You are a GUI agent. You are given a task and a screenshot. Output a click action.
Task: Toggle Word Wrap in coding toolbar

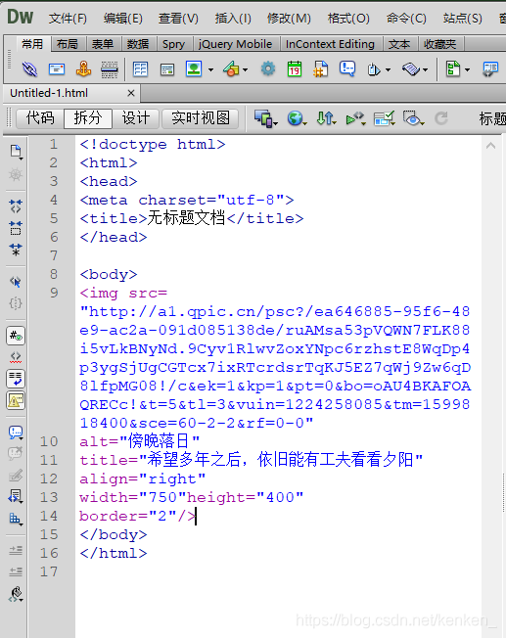pyautogui.click(x=16, y=379)
